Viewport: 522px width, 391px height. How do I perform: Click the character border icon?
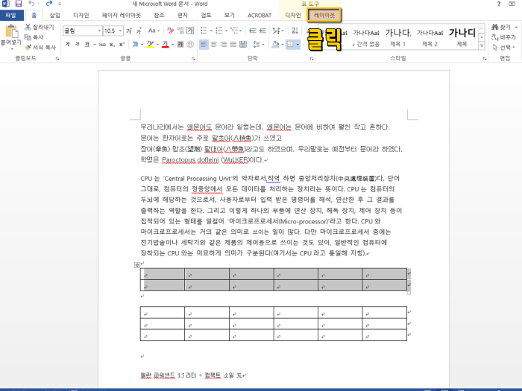(x=190, y=31)
